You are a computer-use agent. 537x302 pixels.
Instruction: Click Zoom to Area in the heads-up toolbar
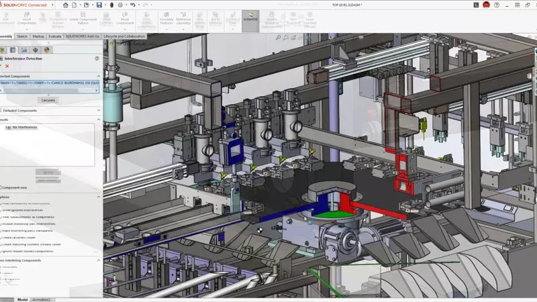coord(286,38)
